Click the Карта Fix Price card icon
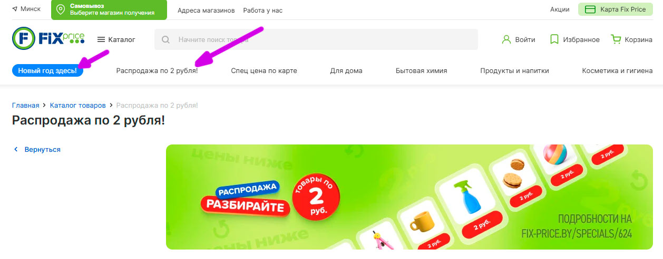Screen dimensions: 663x259 [590, 9]
